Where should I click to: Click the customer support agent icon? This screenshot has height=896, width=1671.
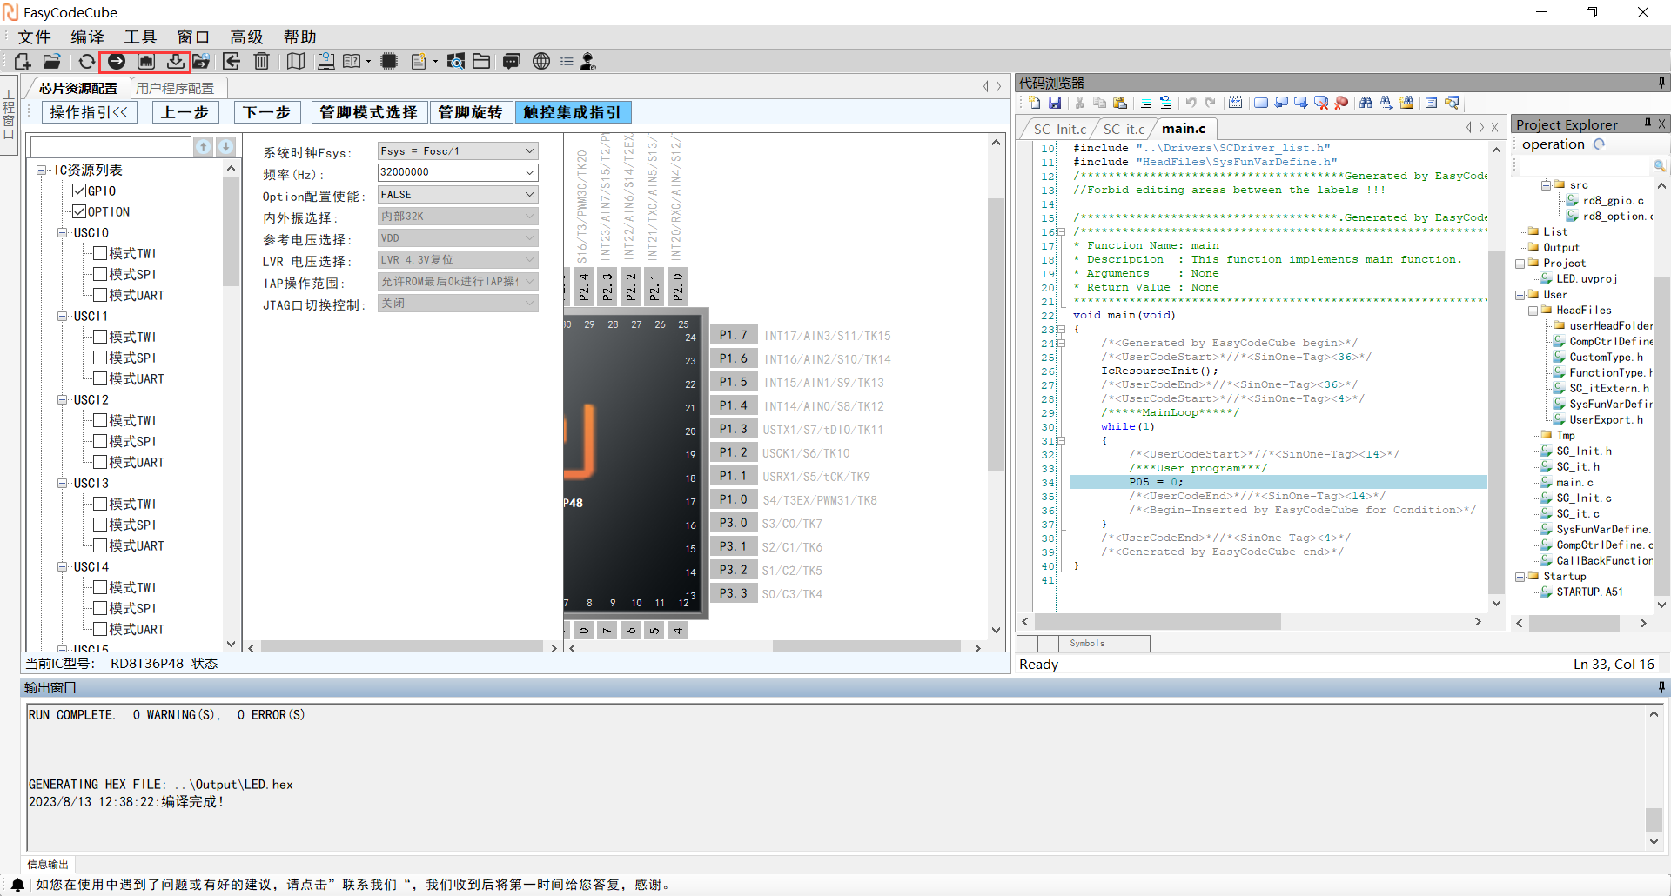click(x=588, y=61)
